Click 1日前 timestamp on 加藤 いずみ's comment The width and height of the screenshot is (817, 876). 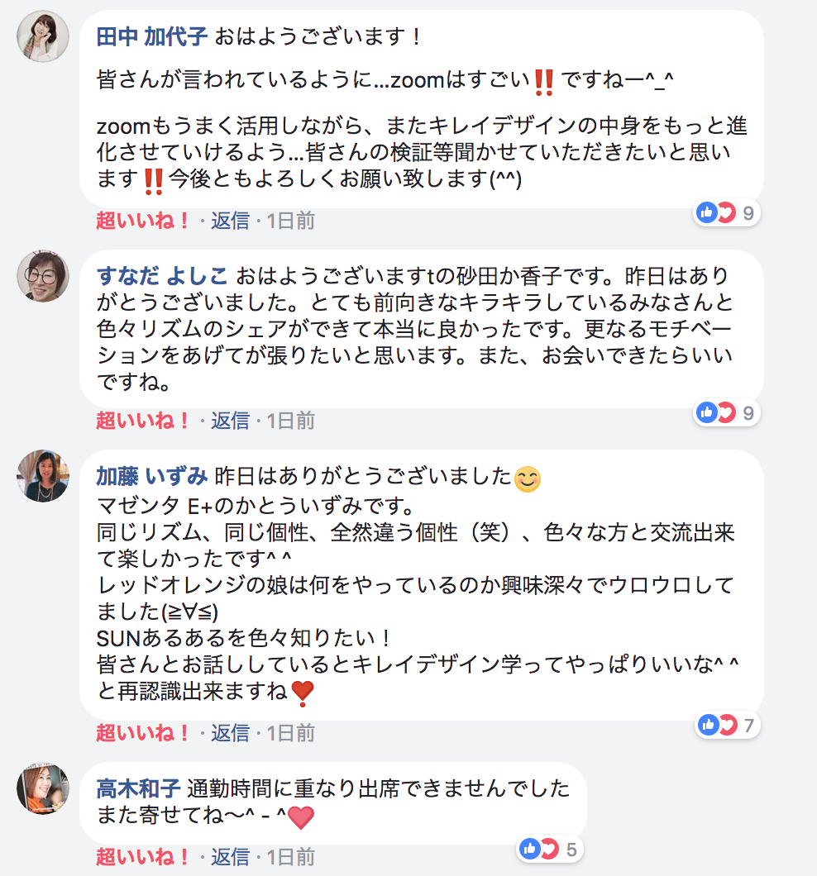coord(290,733)
